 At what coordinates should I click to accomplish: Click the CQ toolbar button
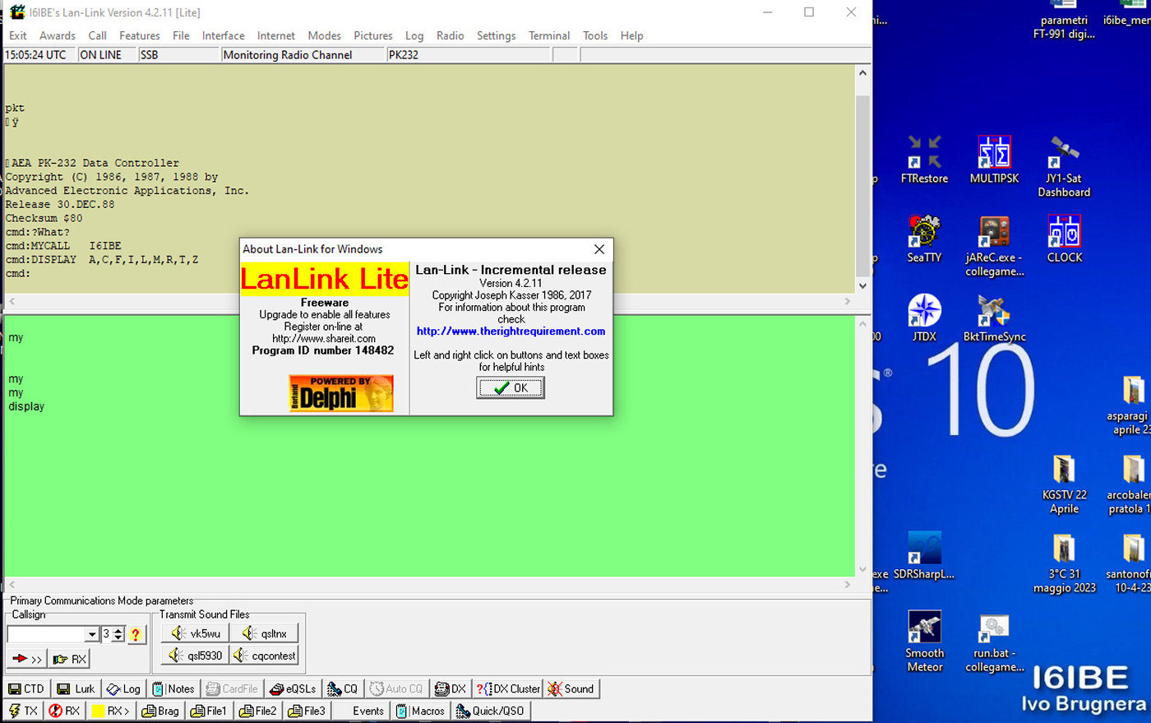[x=342, y=689]
